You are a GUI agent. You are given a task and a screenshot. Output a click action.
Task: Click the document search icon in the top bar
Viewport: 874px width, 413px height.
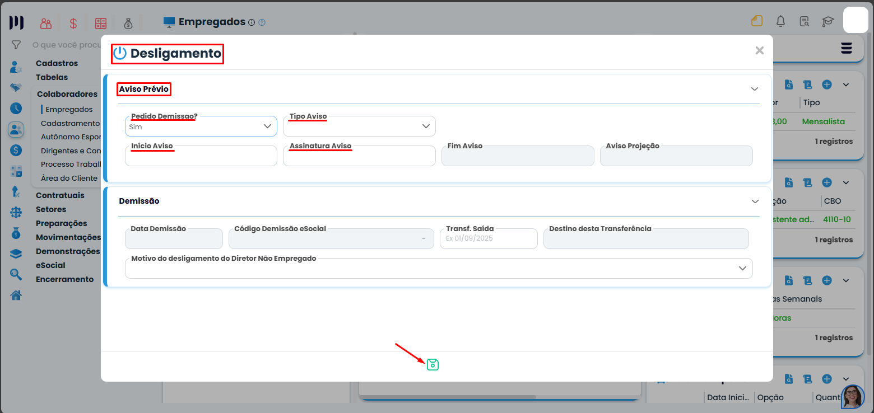click(x=804, y=21)
